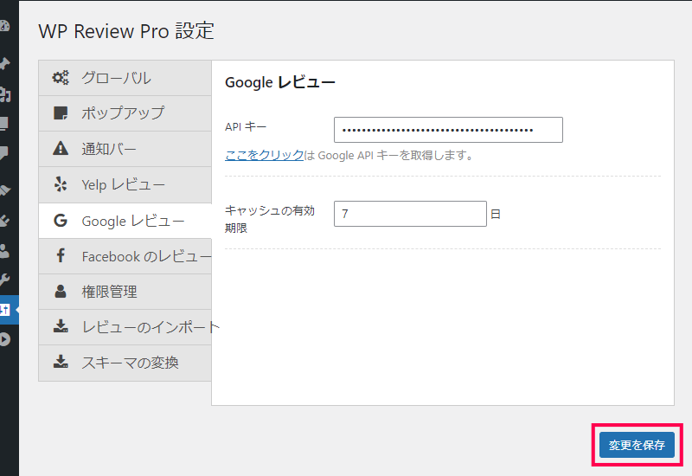Click the Google レビュー panel heading
The width and height of the screenshot is (692, 476).
pos(279,82)
